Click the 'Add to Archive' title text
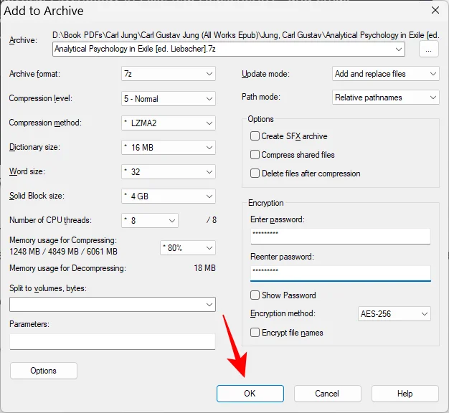 44,11
